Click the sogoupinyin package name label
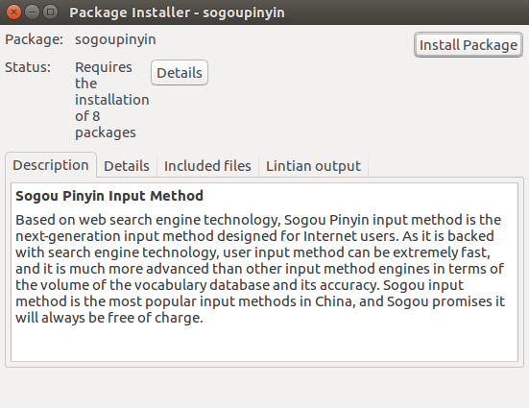The image size is (529, 408). click(115, 39)
